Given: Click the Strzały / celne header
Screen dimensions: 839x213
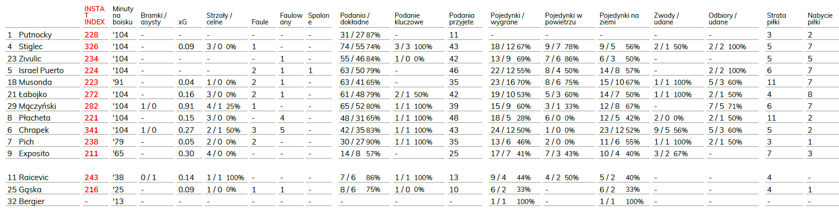Looking at the screenshot, I should click(x=219, y=19).
